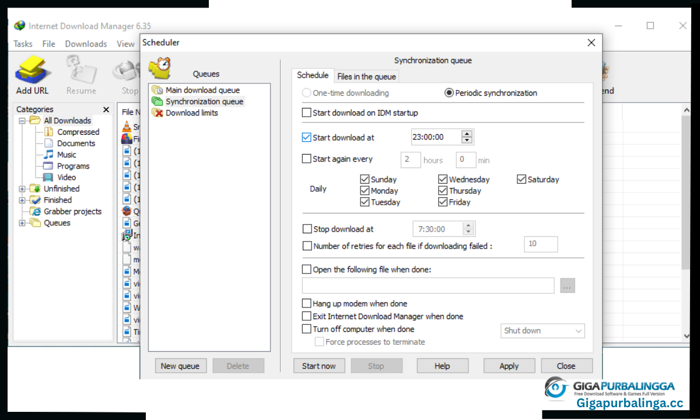Click the Grabber projects icon
700x420 pixels.
click(36, 211)
